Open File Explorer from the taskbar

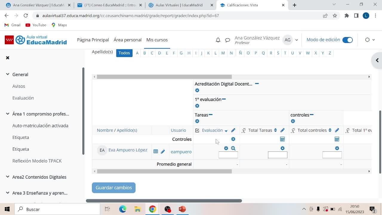click(138, 209)
